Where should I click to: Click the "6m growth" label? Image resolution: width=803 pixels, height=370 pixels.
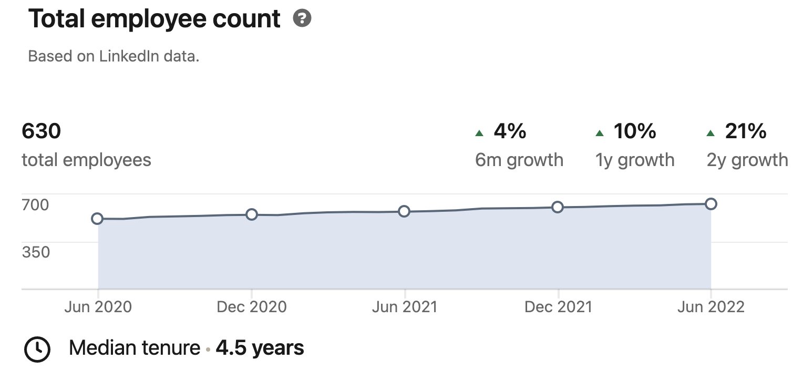(x=519, y=160)
